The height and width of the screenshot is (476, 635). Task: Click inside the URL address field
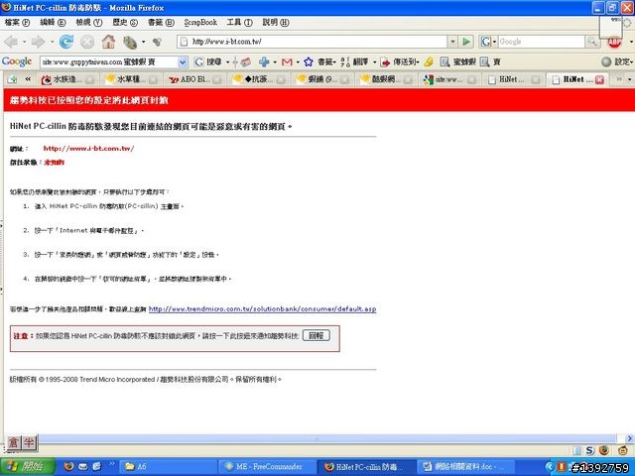(318, 42)
